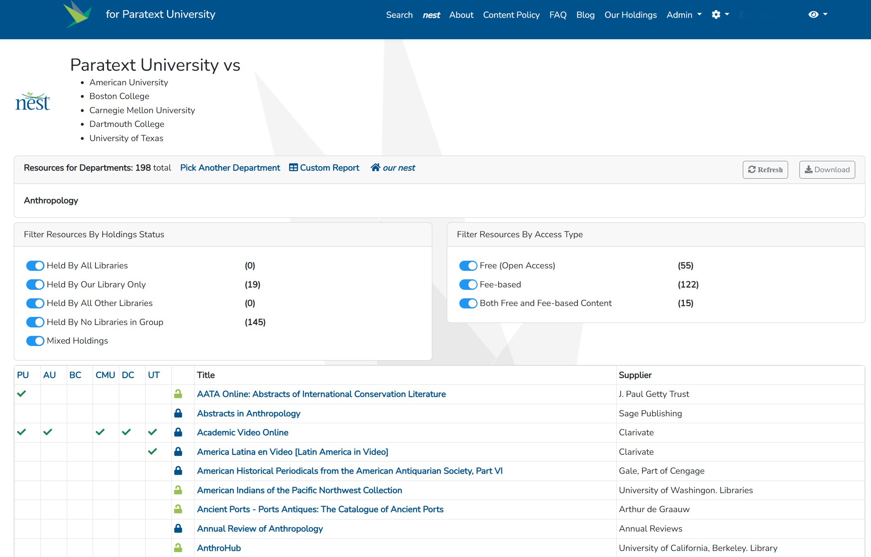Click Pick Another Department link

coord(230,168)
